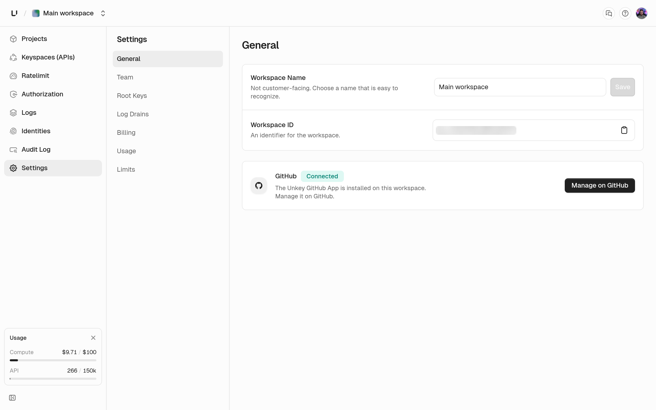Click the Projects cube icon
The width and height of the screenshot is (656, 410).
[x=13, y=39]
